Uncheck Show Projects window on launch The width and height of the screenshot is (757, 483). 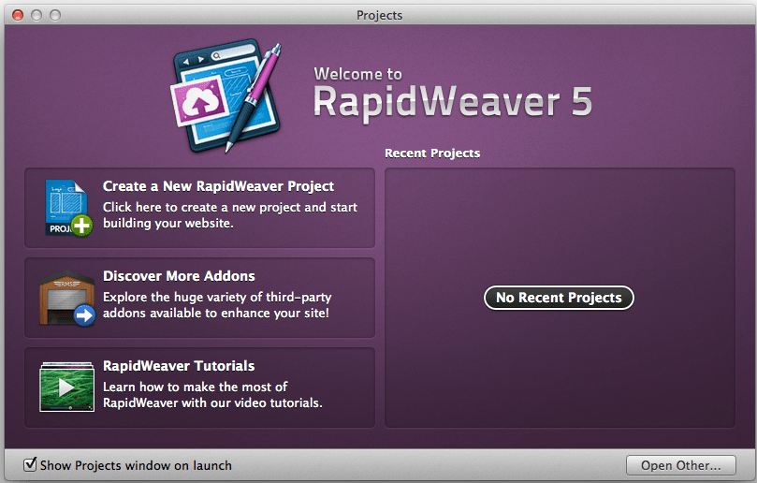click(30, 464)
